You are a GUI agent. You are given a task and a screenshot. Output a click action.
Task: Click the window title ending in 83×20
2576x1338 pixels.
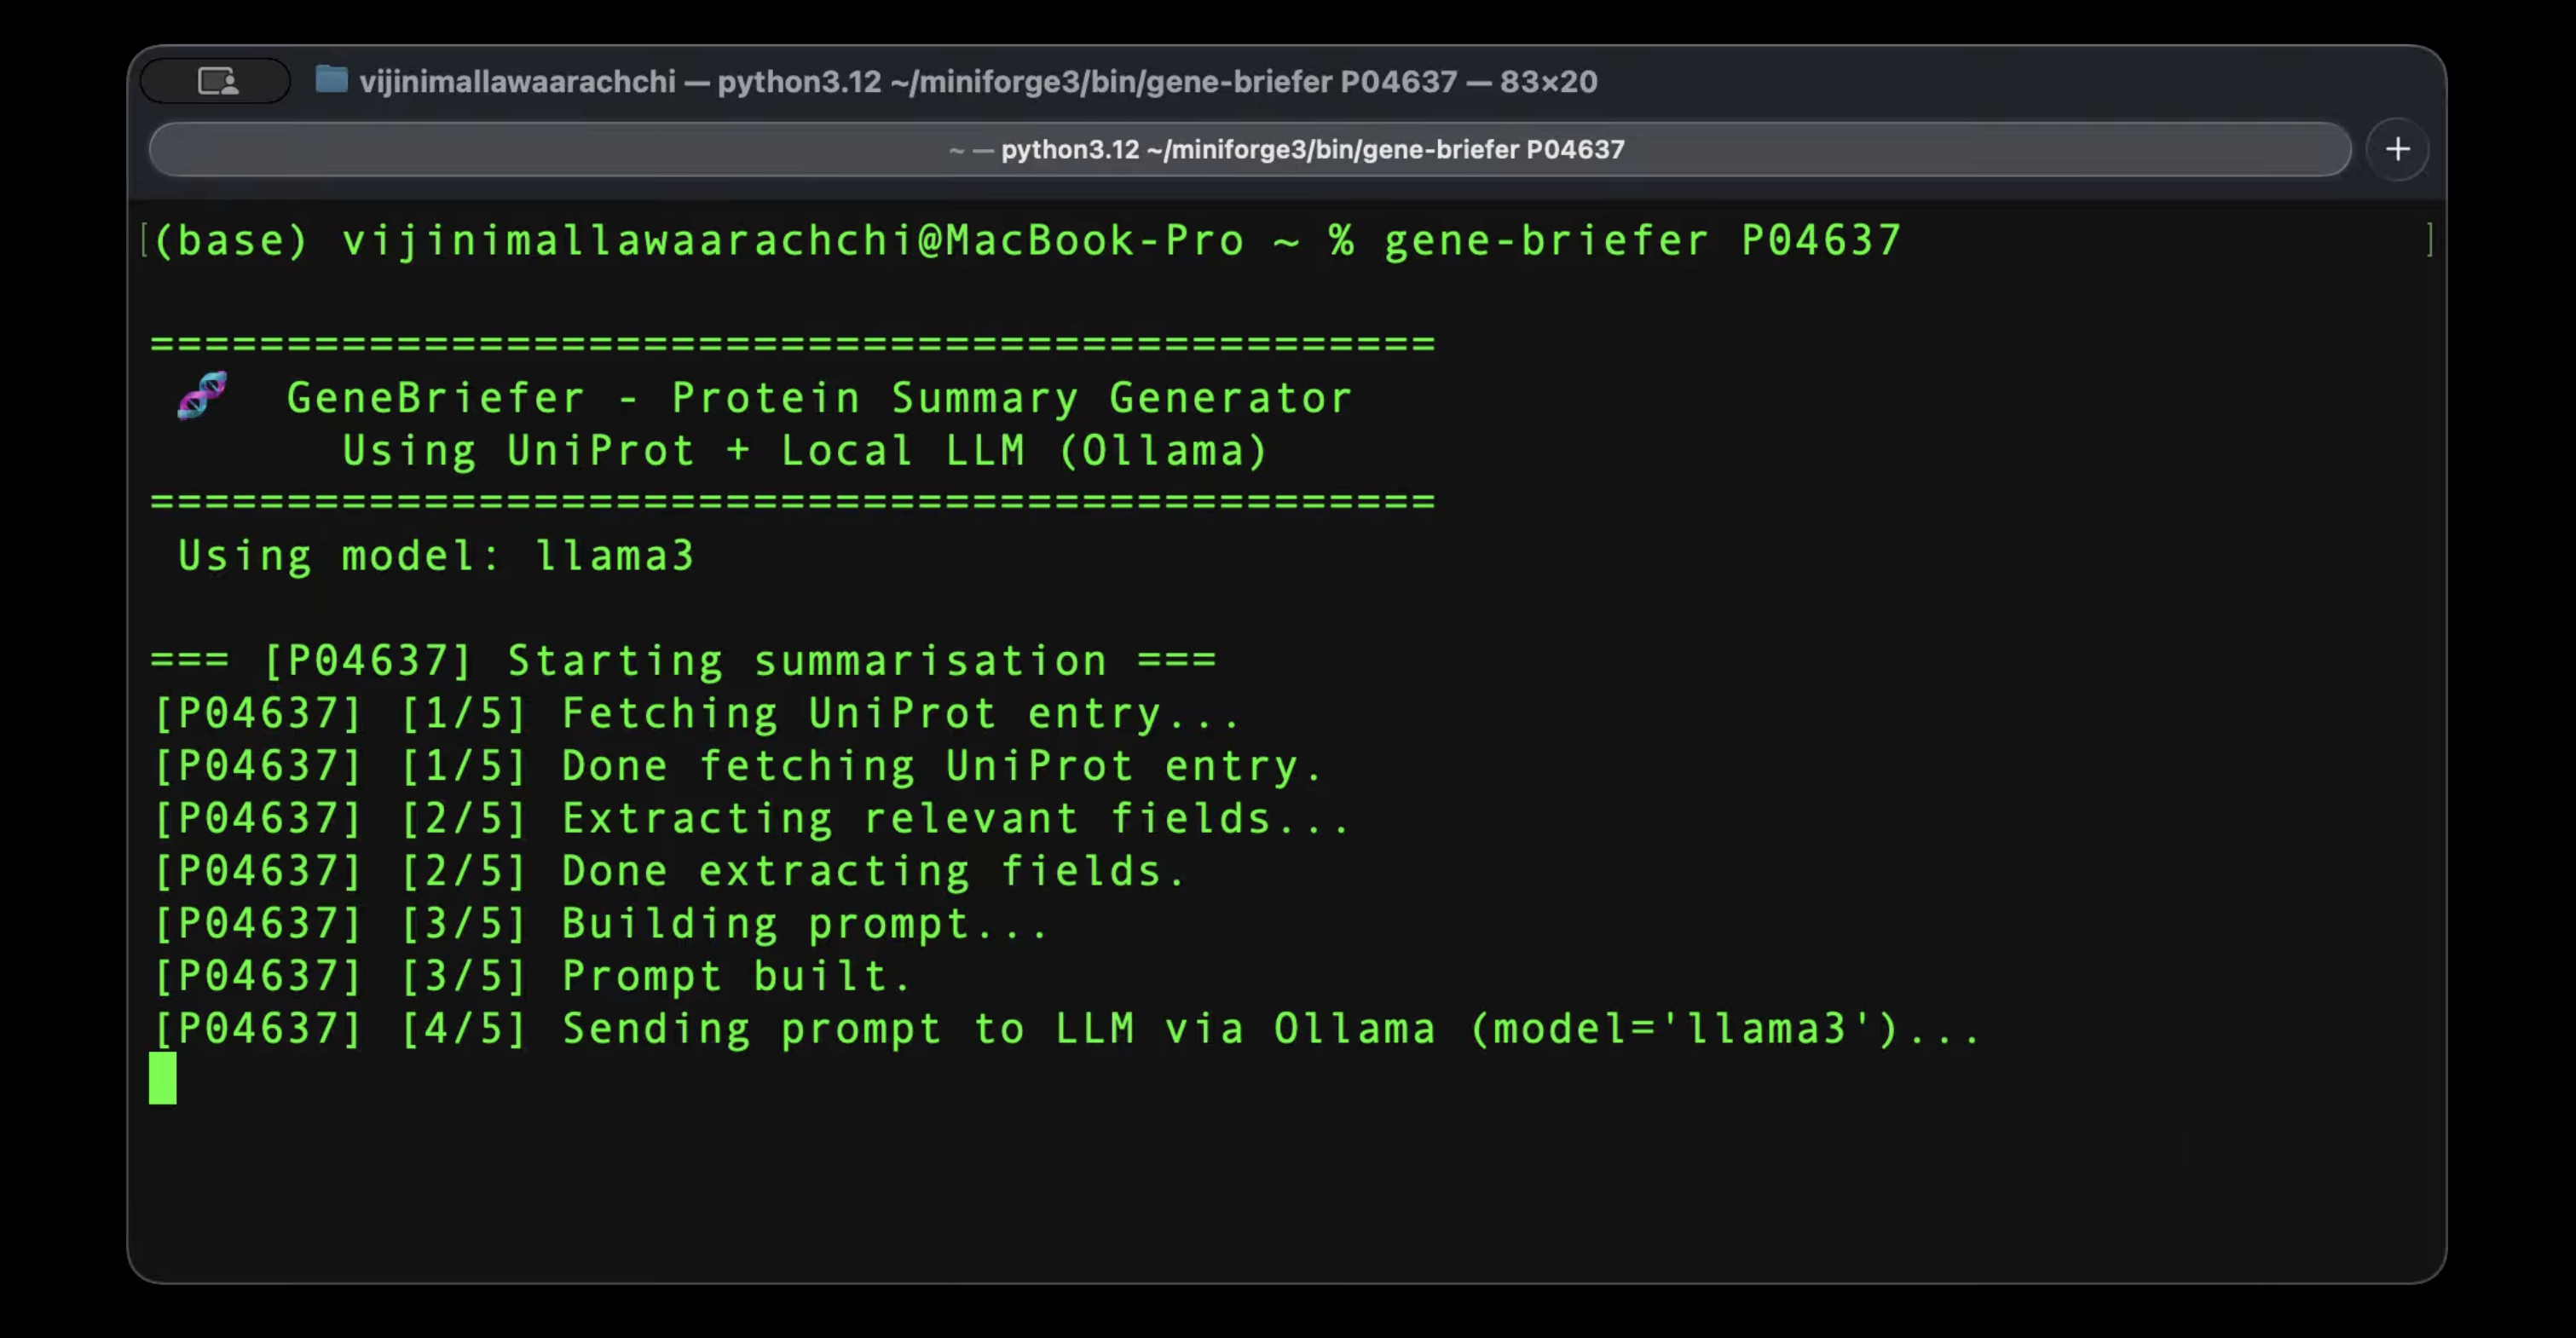click(x=978, y=81)
